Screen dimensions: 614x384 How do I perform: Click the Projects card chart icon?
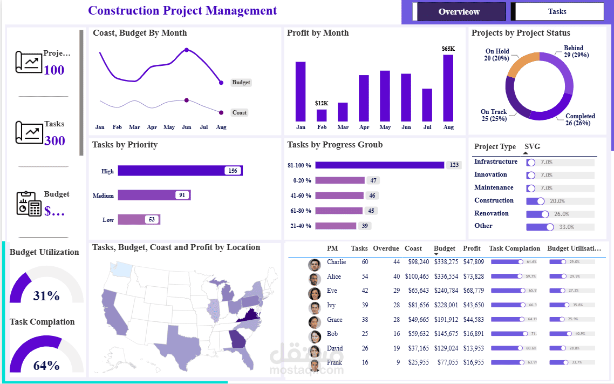pos(29,62)
